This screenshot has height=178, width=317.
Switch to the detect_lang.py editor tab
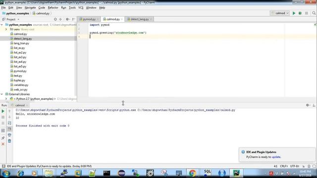pos(140,19)
